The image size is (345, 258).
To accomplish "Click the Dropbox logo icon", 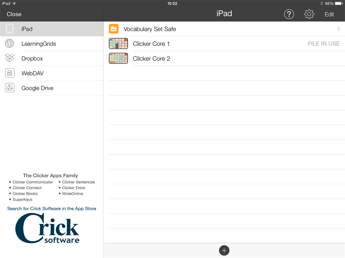I will (9, 58).
